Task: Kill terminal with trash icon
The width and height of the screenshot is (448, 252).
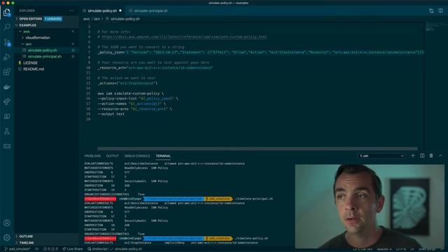Action: (x=431, y=155)
